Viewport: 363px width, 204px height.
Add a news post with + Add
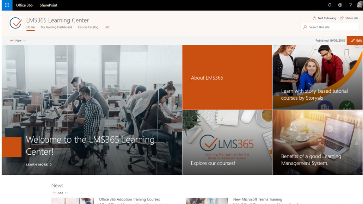pyautogui.click(x=60, y=193)
